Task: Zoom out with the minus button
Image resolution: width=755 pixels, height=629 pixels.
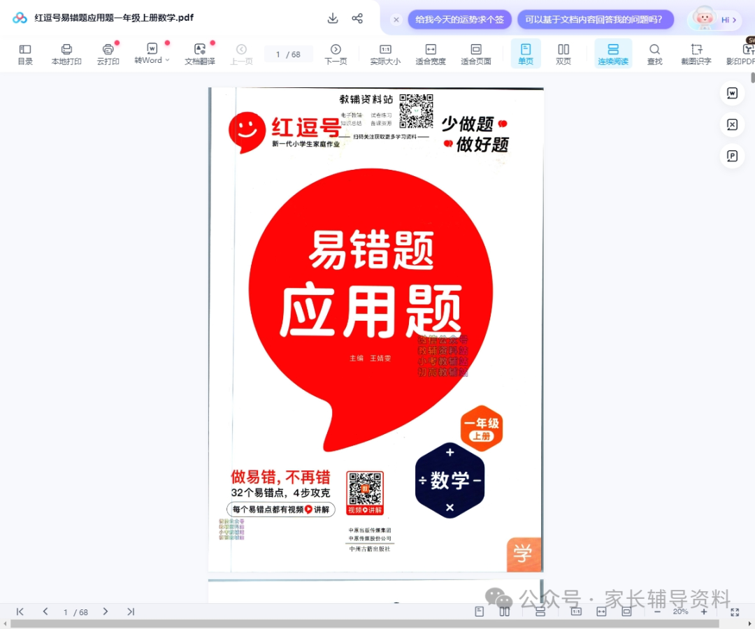Action: pos(657,612)
